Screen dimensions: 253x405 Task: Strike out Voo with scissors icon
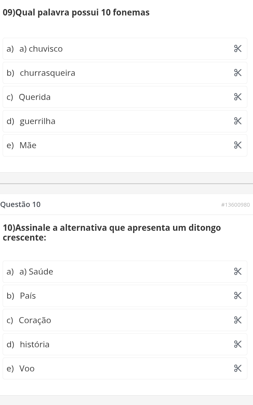tap(238, 368)
